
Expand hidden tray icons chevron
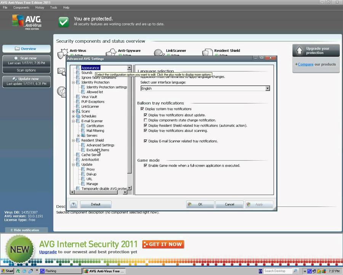click(305, 271)
